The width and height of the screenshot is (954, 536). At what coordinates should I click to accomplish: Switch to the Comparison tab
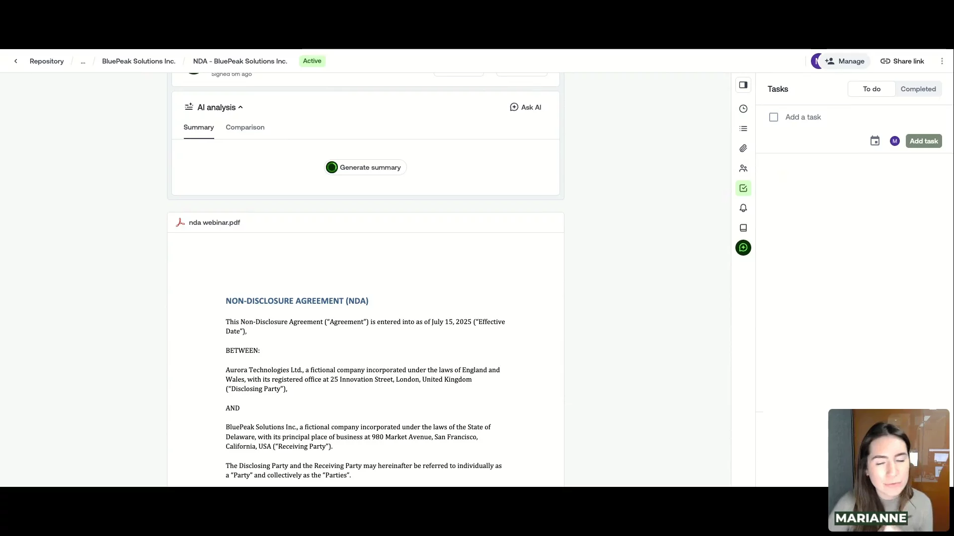click(245, 127)
